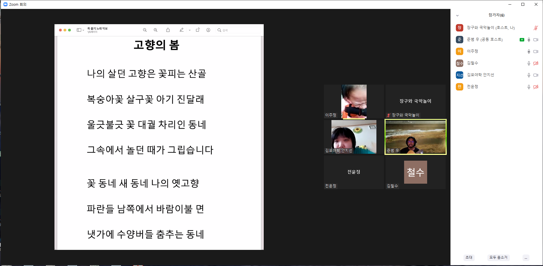Select the markup pen tool in Preview
Image resolution: width=543 pixels, height=266 pixels.
182,30
